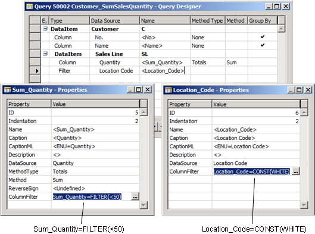Click Query Designer window title icon
Screen dimensions: 315x234
click(x=30, y=7)
